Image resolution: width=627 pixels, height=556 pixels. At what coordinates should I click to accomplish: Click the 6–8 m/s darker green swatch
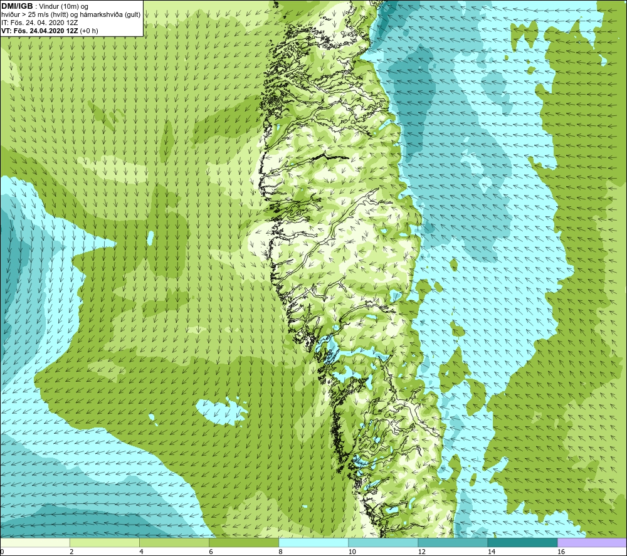coord(243,542)
